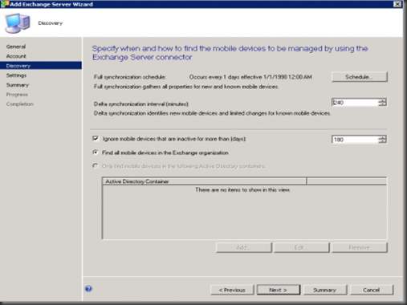Click the Edit... container button
This screenshot has height=305, width=407.
click(301, 248)
